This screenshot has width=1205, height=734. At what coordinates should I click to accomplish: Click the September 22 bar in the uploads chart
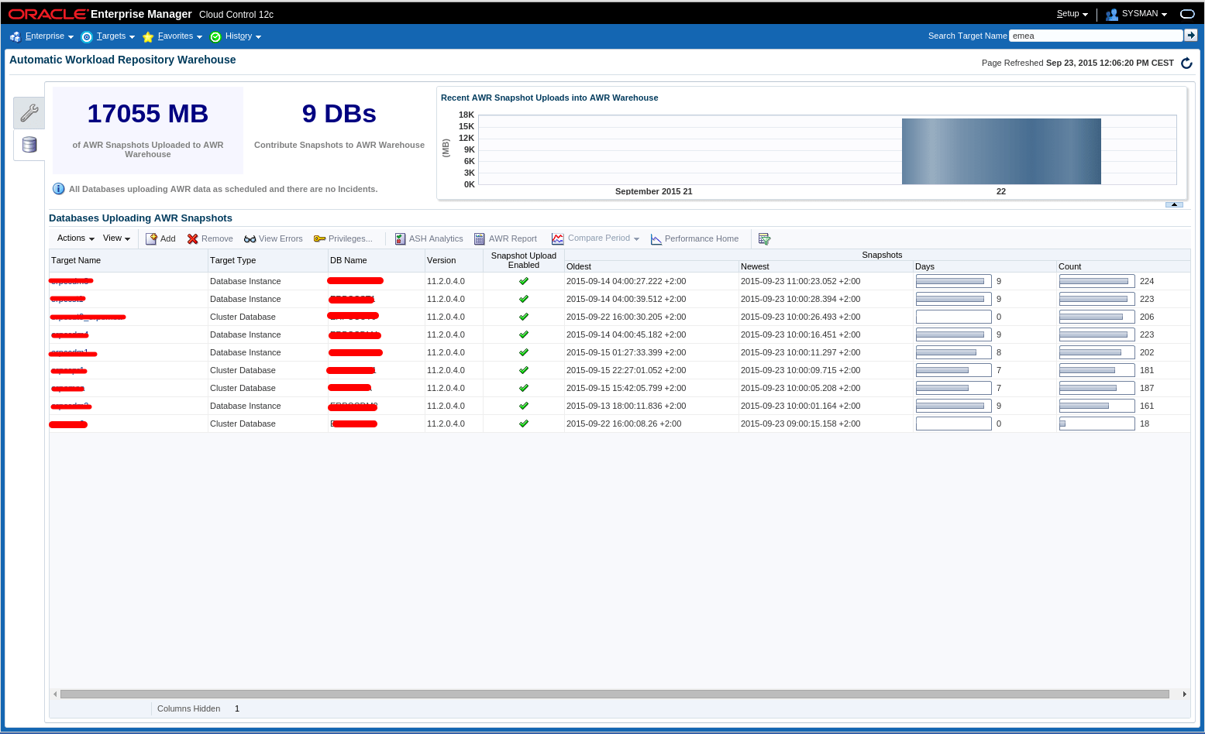(x=1001, y=151)
